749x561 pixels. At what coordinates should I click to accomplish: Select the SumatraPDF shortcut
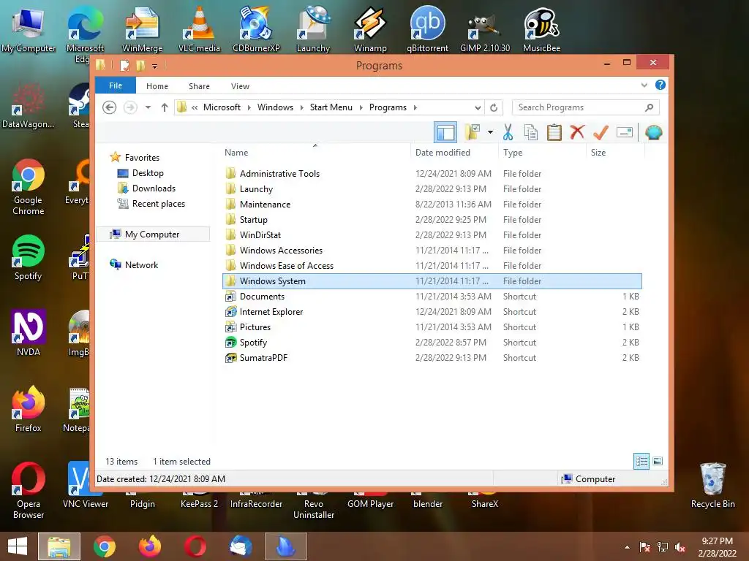(x=263, y=358)
